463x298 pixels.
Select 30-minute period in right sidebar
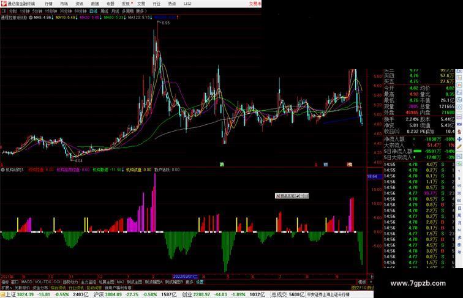(459, 193)
